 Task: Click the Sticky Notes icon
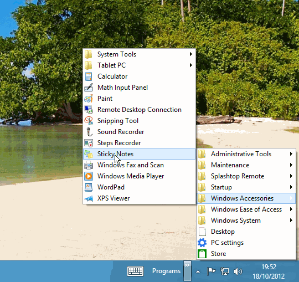pos(89,154)
